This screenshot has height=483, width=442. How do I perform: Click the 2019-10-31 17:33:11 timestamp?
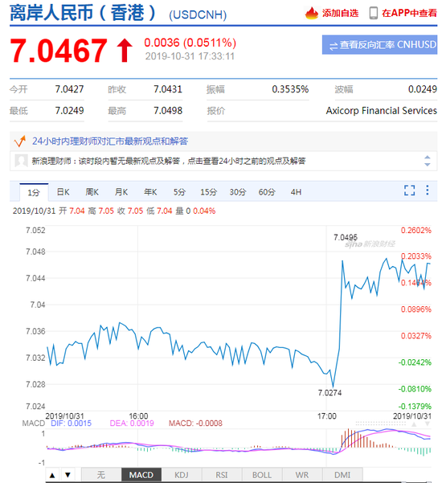point(190,56)
